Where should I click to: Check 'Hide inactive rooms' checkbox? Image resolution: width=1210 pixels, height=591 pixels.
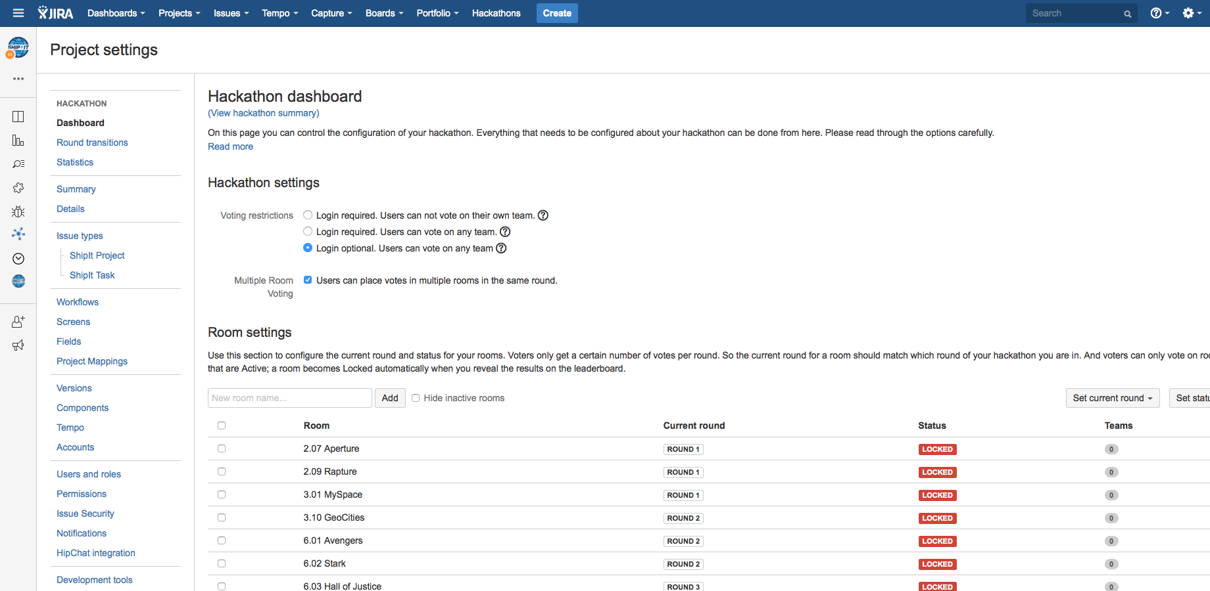pos(416,398)
